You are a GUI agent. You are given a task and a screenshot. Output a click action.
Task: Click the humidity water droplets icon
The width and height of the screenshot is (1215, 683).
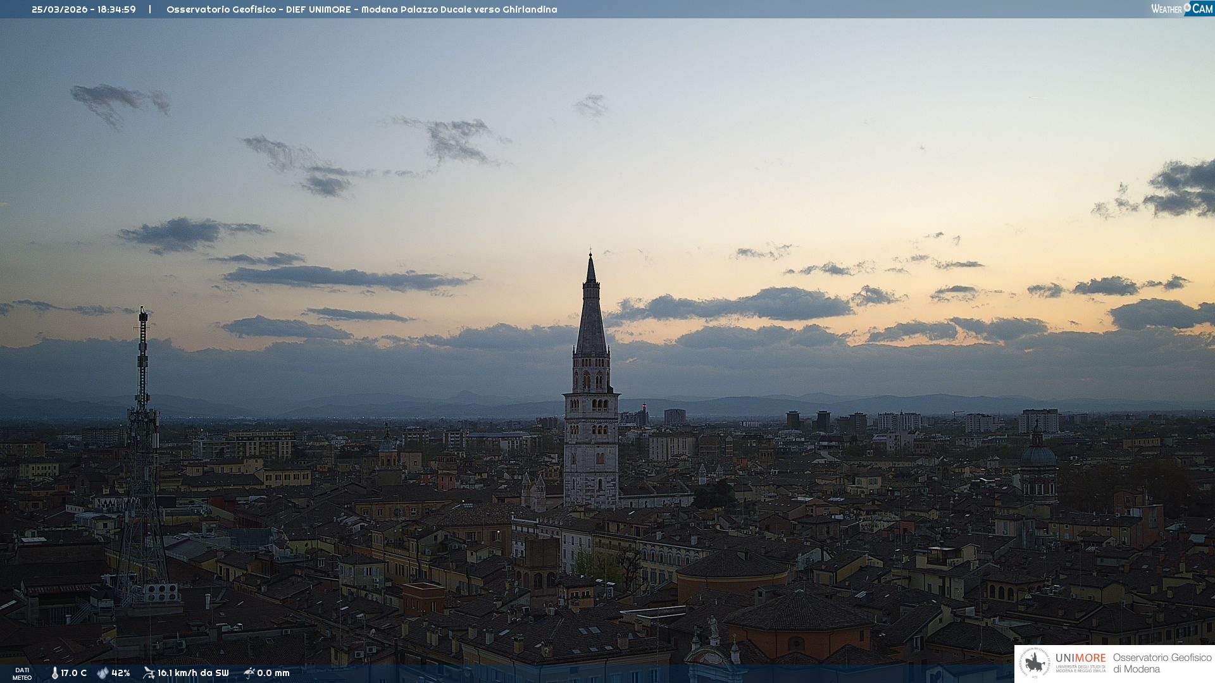[x=103, y=673]
